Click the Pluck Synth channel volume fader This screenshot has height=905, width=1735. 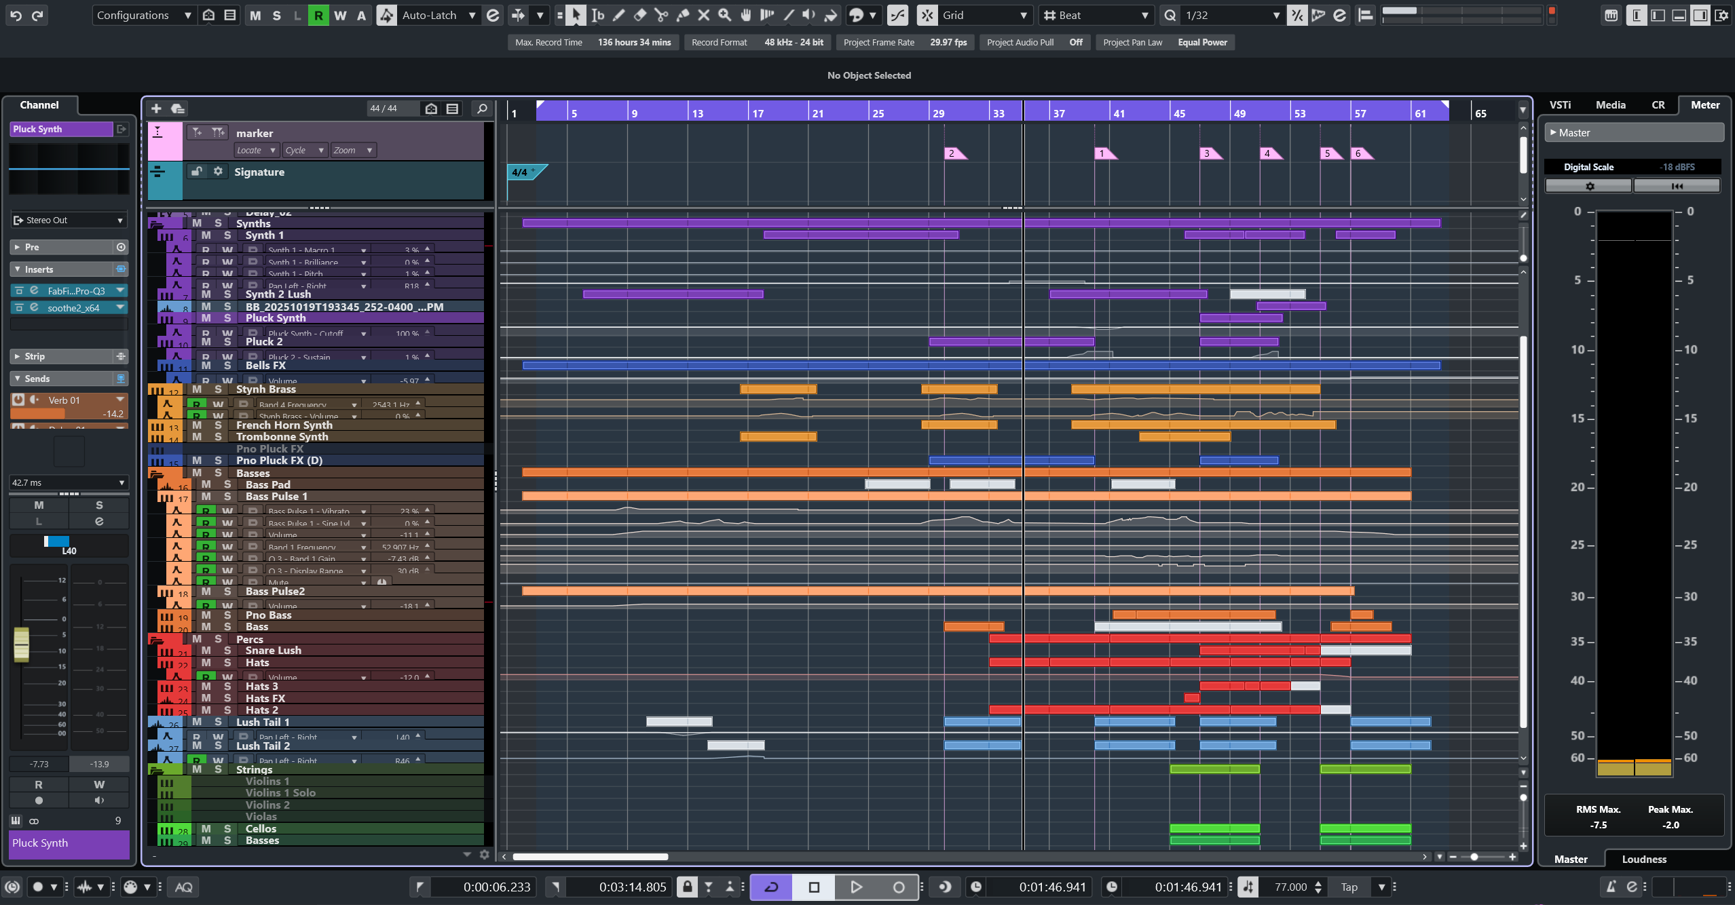pos(22,644)
